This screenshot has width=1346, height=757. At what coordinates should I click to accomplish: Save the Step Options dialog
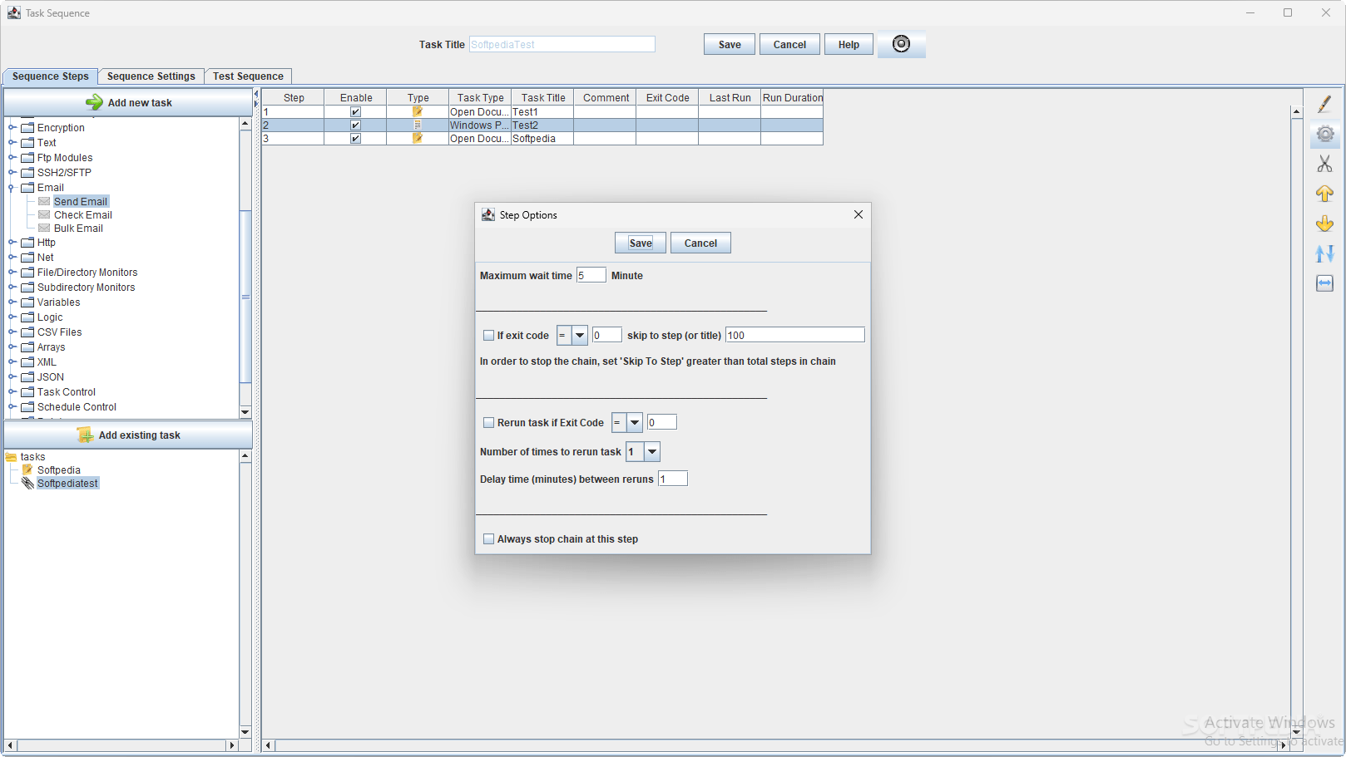640,243
